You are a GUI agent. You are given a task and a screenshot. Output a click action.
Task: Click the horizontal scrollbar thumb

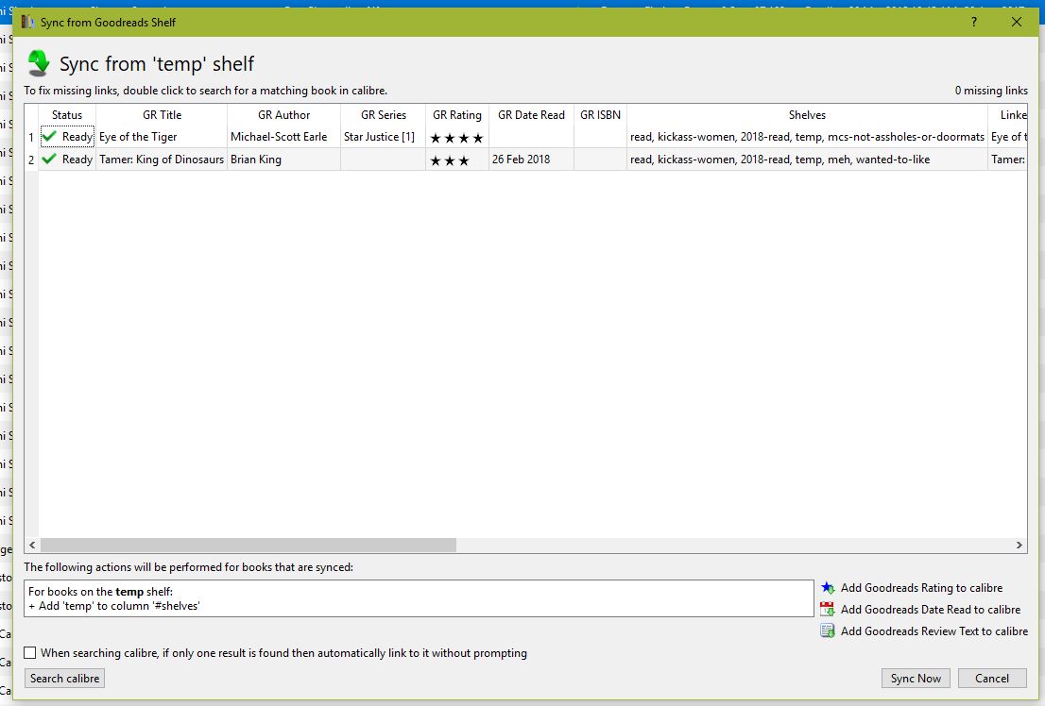(248, 545)
